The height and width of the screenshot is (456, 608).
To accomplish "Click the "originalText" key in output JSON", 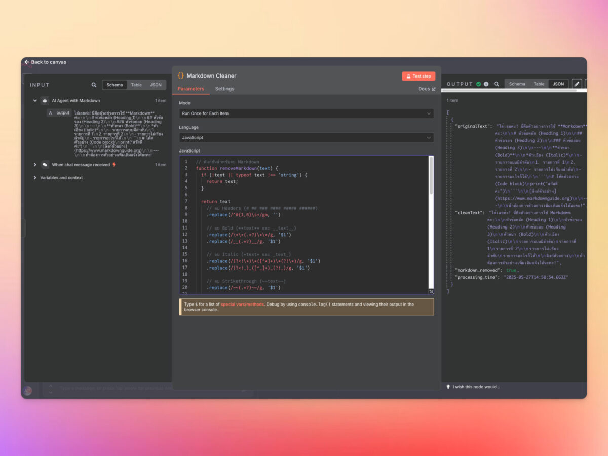I will [473, 126].
